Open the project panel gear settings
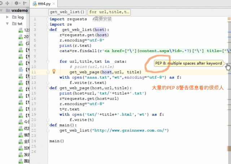231x164 pixels. click(x=17, y=3)
